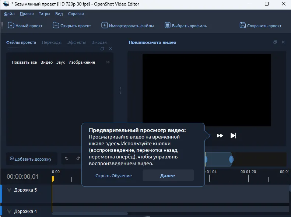The height and width of the screenshot is (217, 291).
Task: Click Скрыть Обучение link
Action: 113,176
